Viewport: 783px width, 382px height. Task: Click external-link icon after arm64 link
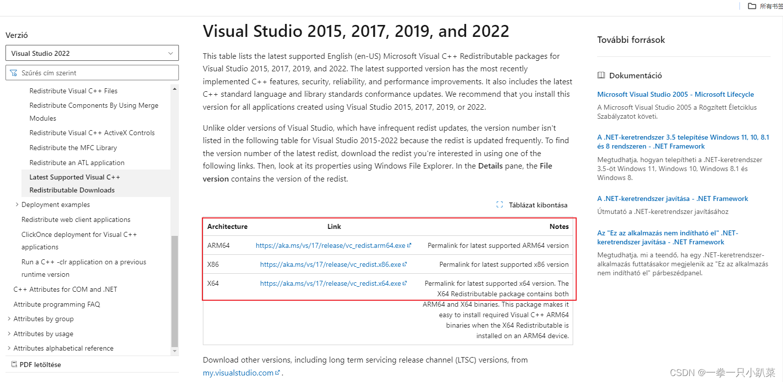click(409, 245)
